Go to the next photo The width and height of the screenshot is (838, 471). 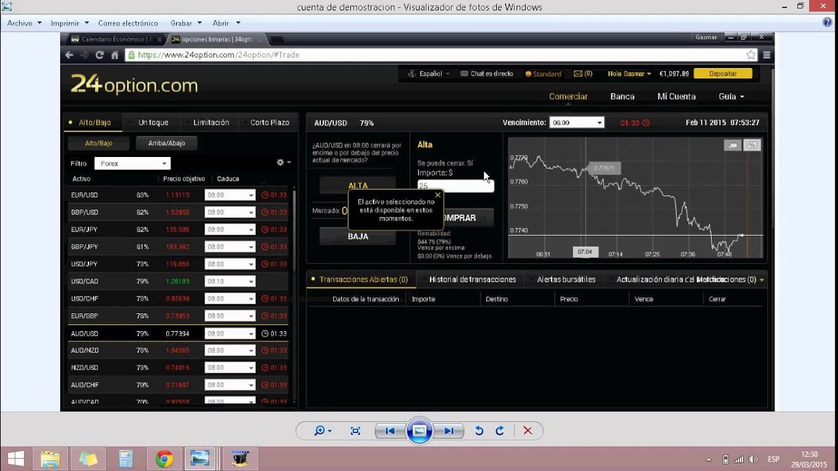[x=449, y=430]
